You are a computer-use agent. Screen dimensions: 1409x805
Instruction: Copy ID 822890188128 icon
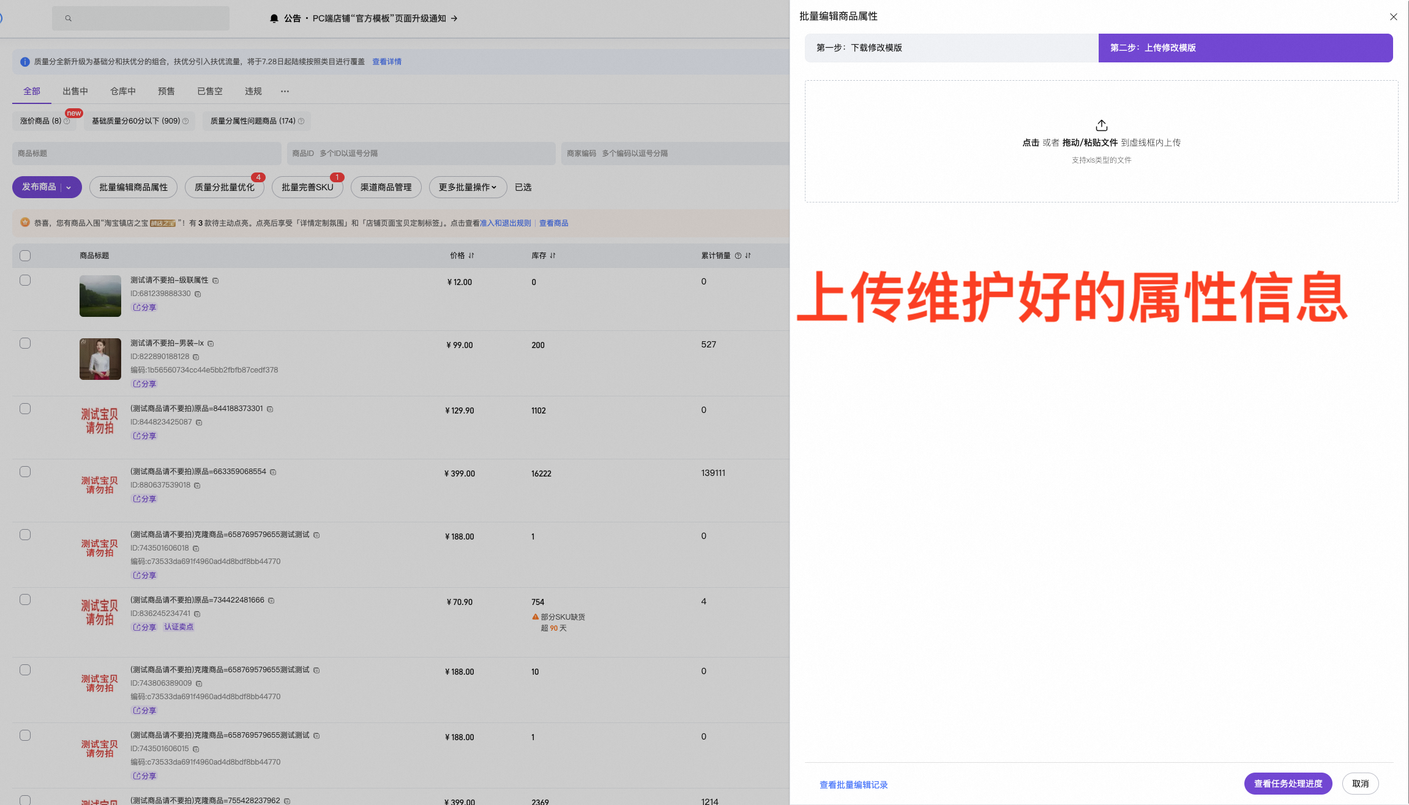tap(196, 357)
